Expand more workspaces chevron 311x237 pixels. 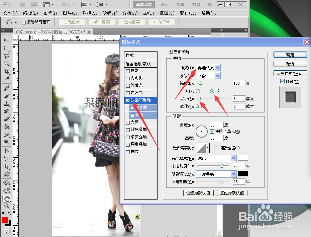pos(209,5)
